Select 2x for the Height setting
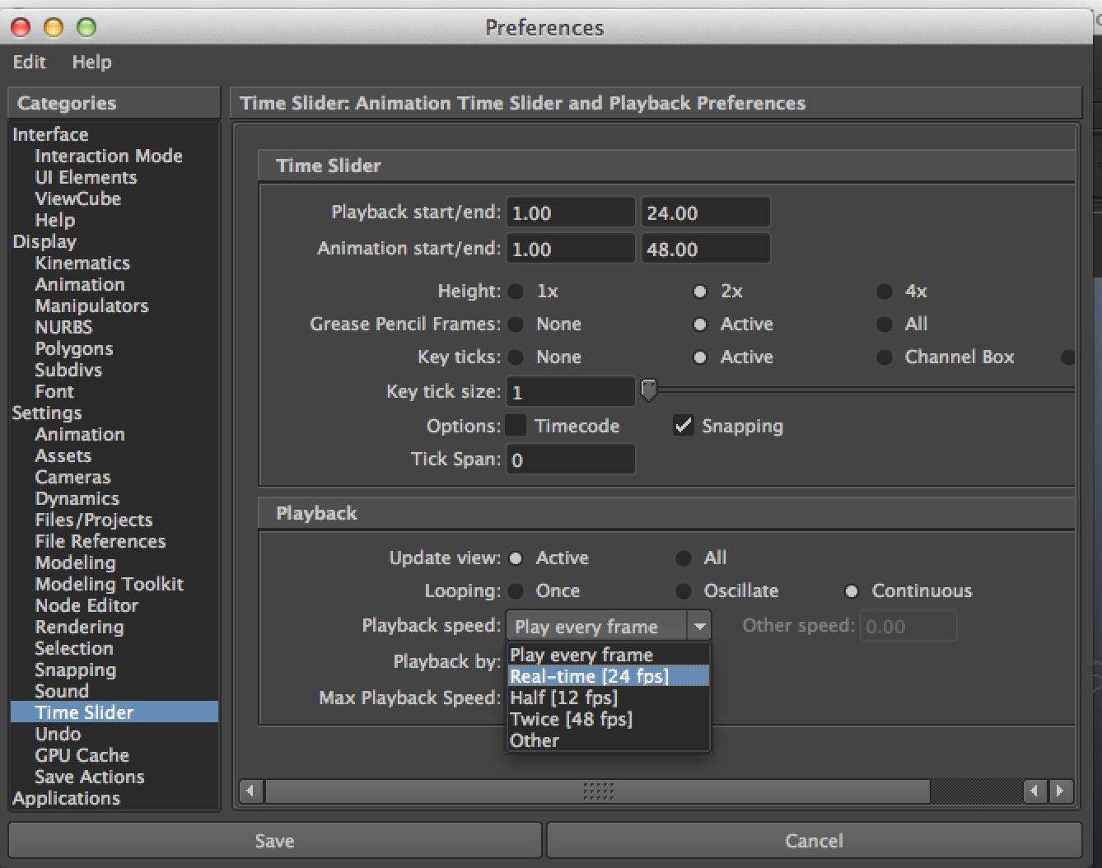Image resolution: width=1102 pixels, height=868 pixels. (x=700, y=291)
